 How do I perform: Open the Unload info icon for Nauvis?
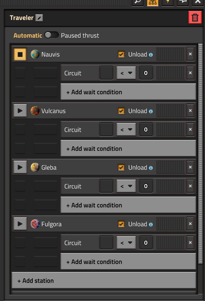(x=151, y=55)
